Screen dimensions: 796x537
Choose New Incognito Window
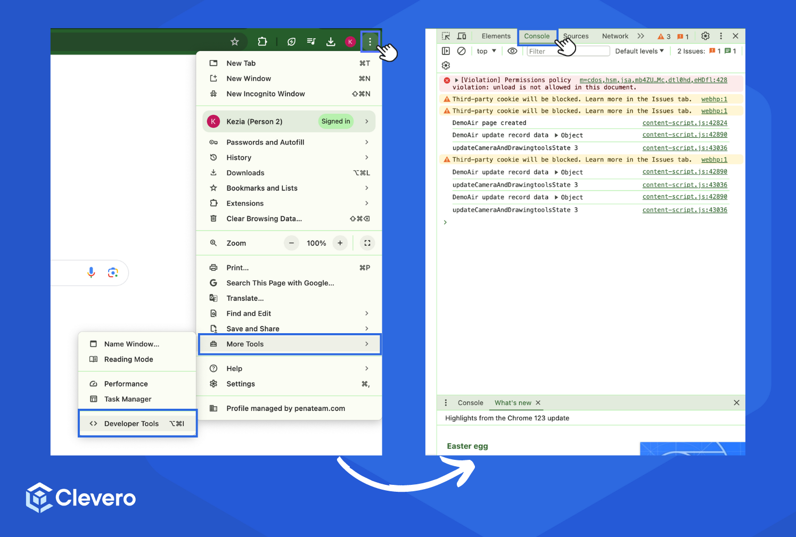coord(290,94)
